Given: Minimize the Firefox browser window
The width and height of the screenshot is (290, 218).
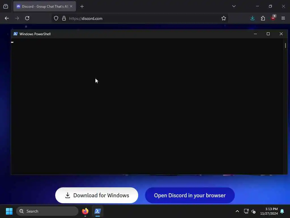Looking at the screenshot, I should [257, 6].
